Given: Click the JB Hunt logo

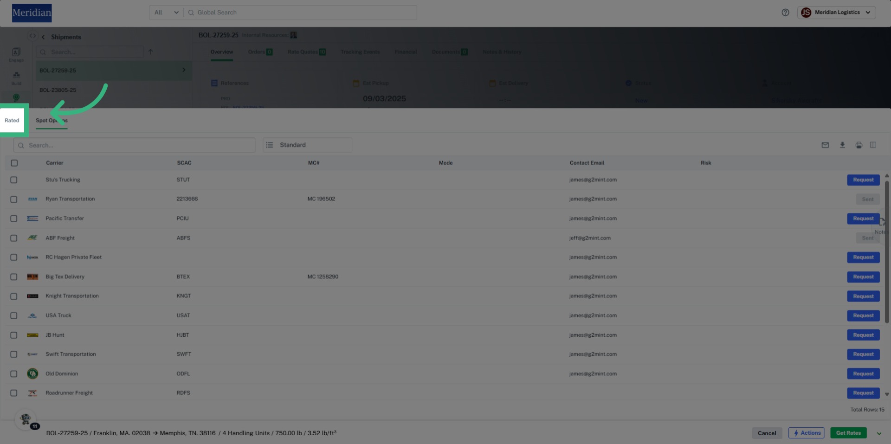Looking at the screenshot, I should click(32, 335).
